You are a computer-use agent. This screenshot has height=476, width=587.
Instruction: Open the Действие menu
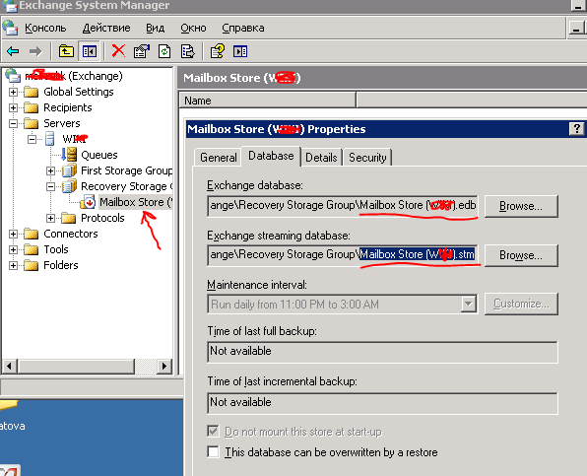pyautogui.click(x=106, y=28)
